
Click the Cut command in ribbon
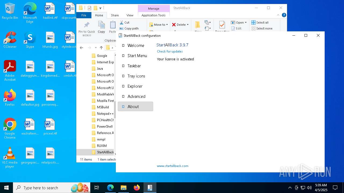click(124, 23)
